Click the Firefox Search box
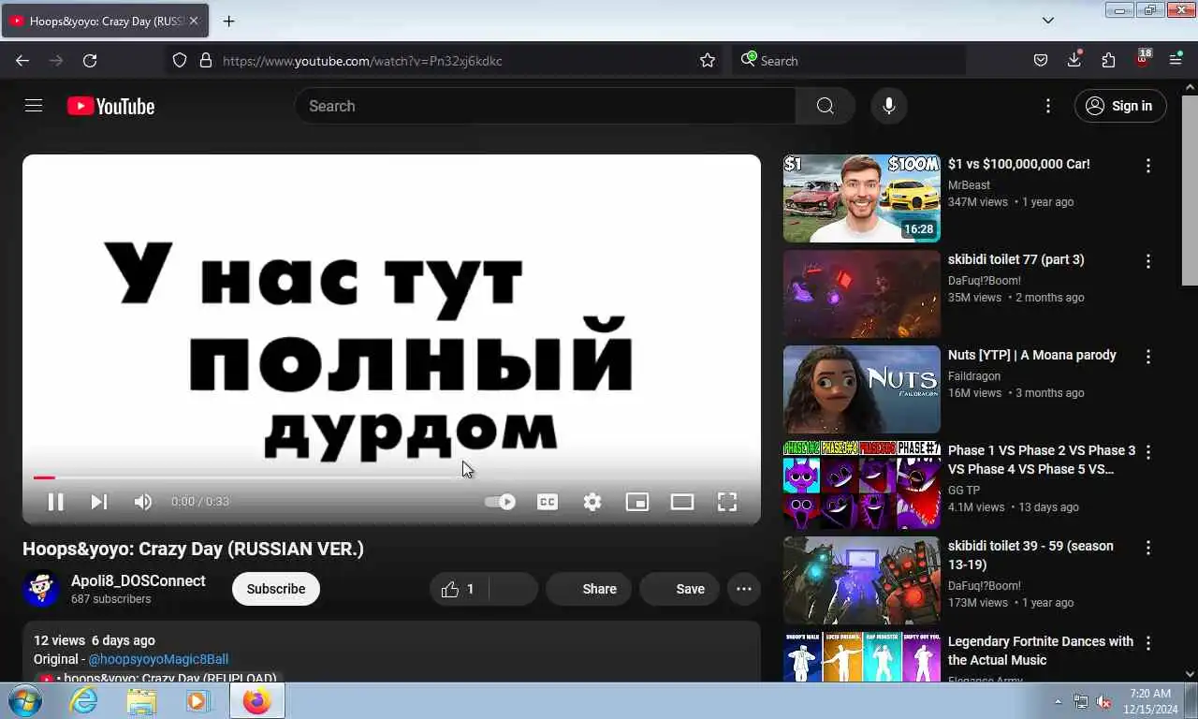This screenshot has width=1198, height=719. (x=849, y=61)
